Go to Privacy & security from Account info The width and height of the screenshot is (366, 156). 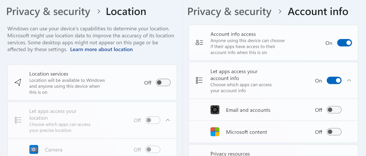229,12
